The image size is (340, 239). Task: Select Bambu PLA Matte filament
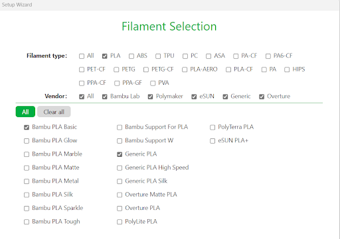tap(27, 168)
